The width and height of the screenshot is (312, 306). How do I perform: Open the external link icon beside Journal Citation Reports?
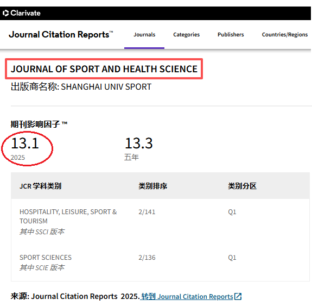pyautogui.click(x=238, y=296)
